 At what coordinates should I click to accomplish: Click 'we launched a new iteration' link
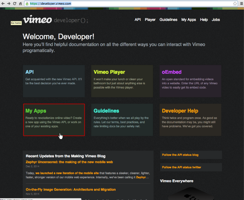point(67,173)
